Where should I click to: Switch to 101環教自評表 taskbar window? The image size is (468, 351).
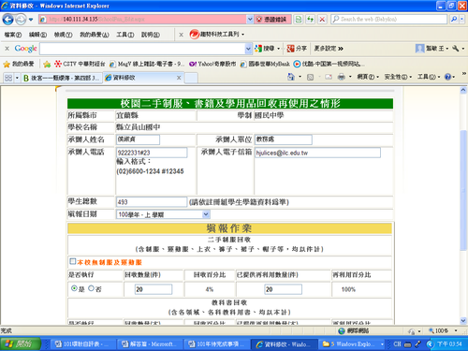click(x=82, y=344)
